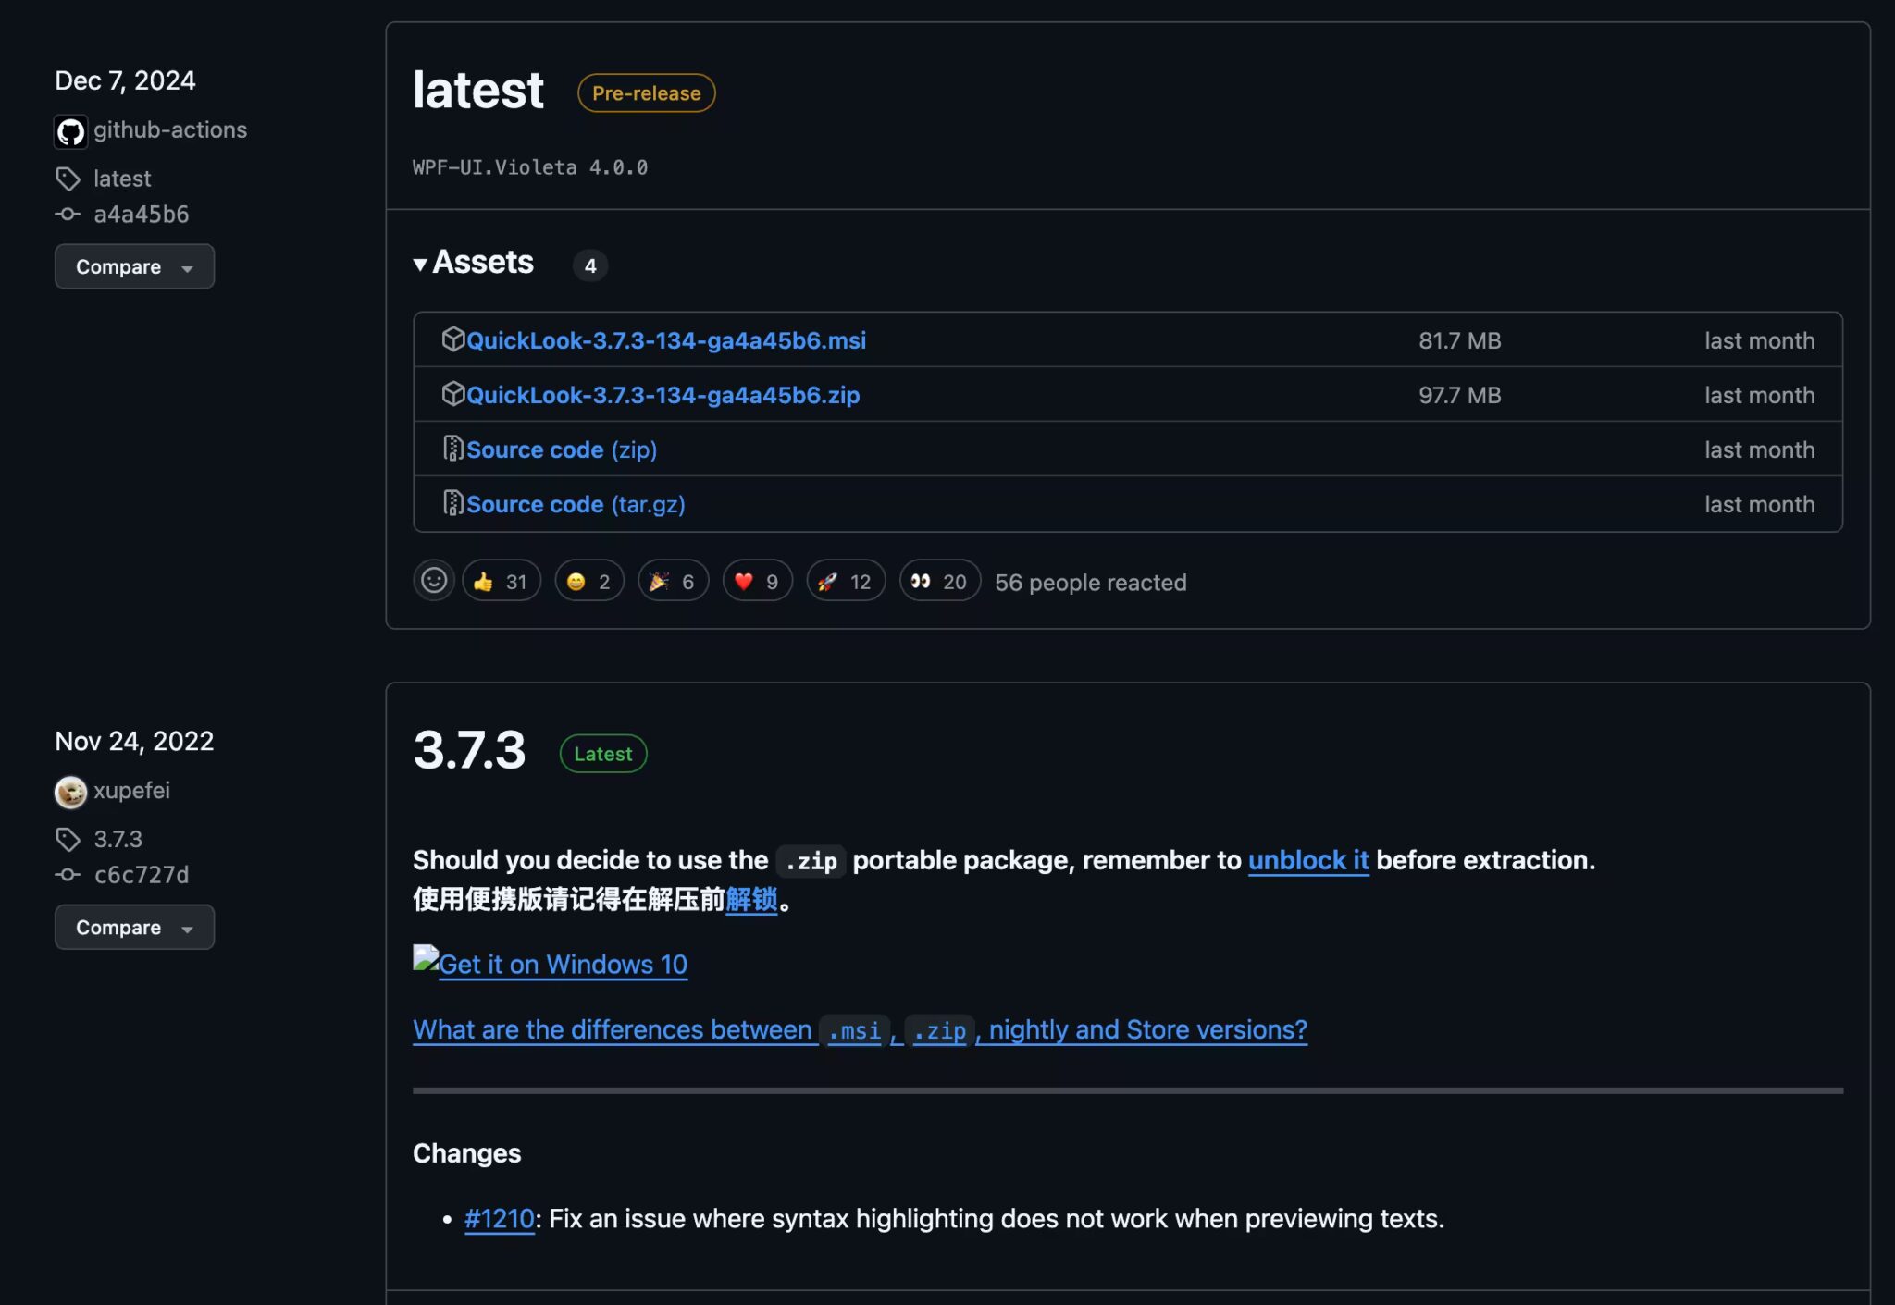Open issue #1210 link
This screenshot has width=1895, height=1305.
click(499, 1219)
